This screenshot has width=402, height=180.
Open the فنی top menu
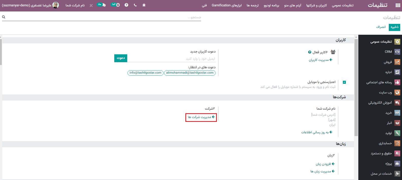[x=204, y=5]
